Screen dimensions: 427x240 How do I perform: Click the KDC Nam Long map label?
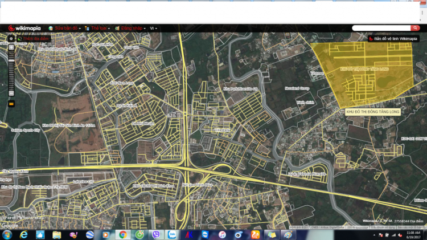tap(122, 83)
